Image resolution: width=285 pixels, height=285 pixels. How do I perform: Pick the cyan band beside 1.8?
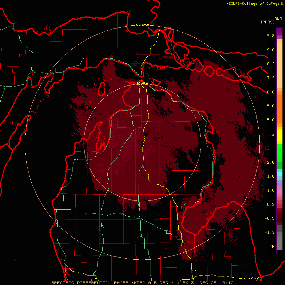coord(280,174)
